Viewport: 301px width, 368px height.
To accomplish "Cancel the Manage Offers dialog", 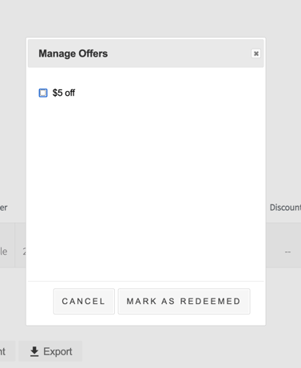I will [84, 301].
